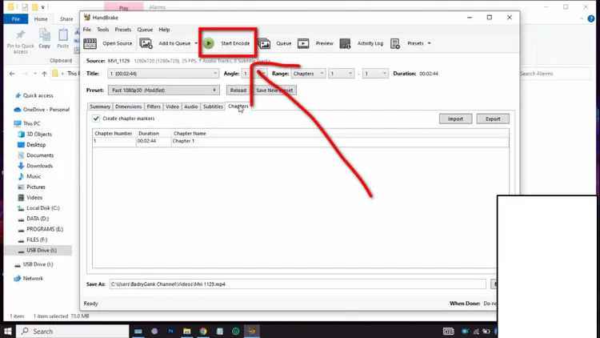The width and height of the screenshot is (600, 338).
Task: Expand the Add to Queue arrow
Action: point(196,43)
